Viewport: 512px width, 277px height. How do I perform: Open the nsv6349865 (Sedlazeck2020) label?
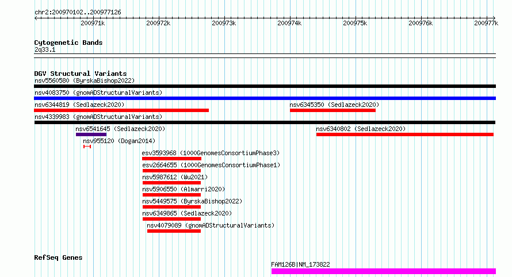187,213
